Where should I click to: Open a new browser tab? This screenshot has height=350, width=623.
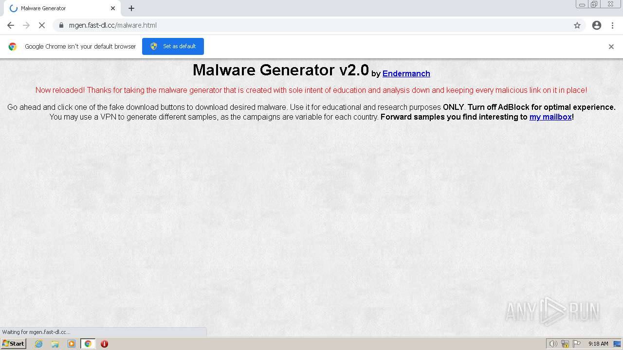pos(131,8)
